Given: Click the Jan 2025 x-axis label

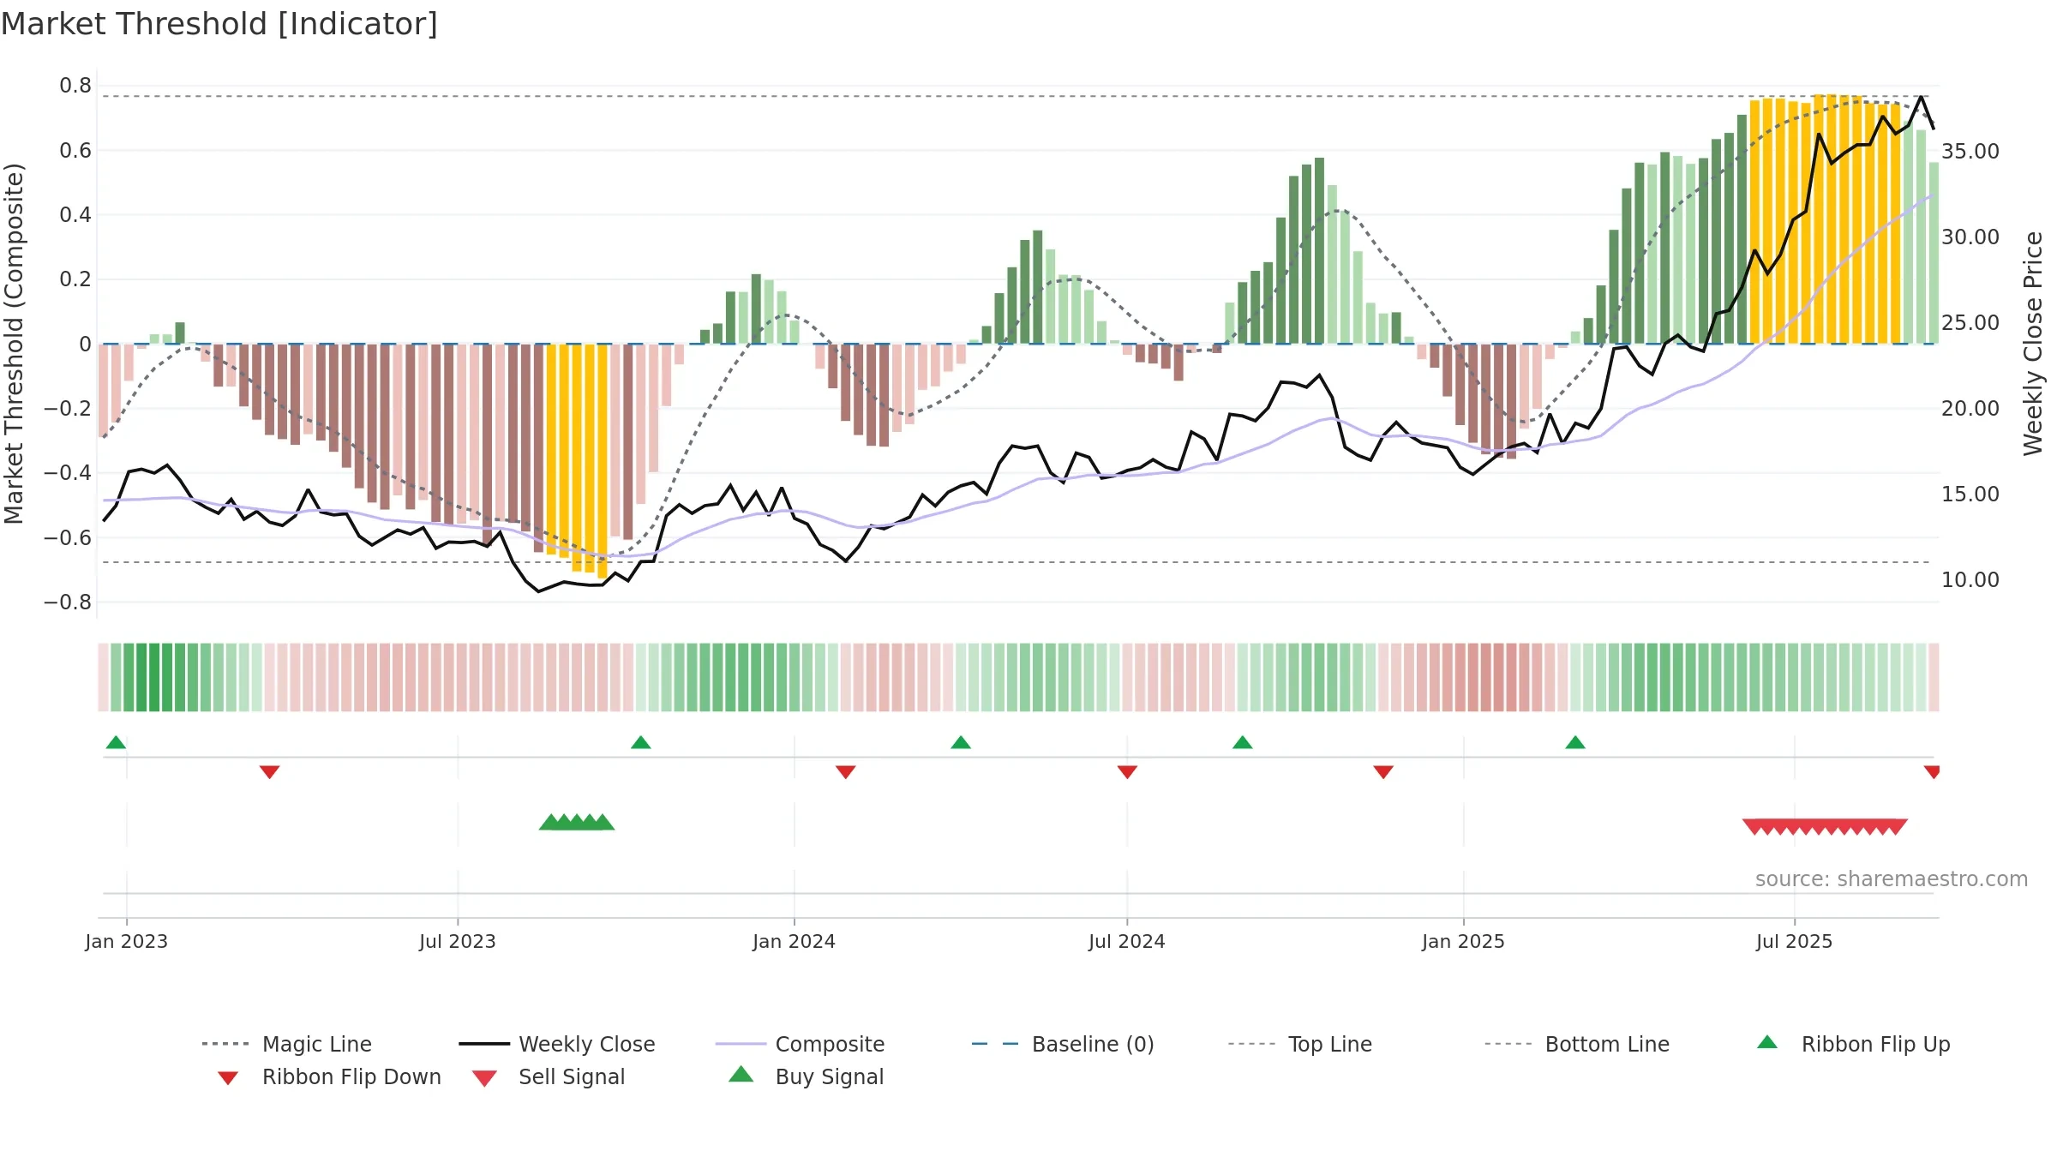Looking at the screenshot, I should [x=1464, y=941].
